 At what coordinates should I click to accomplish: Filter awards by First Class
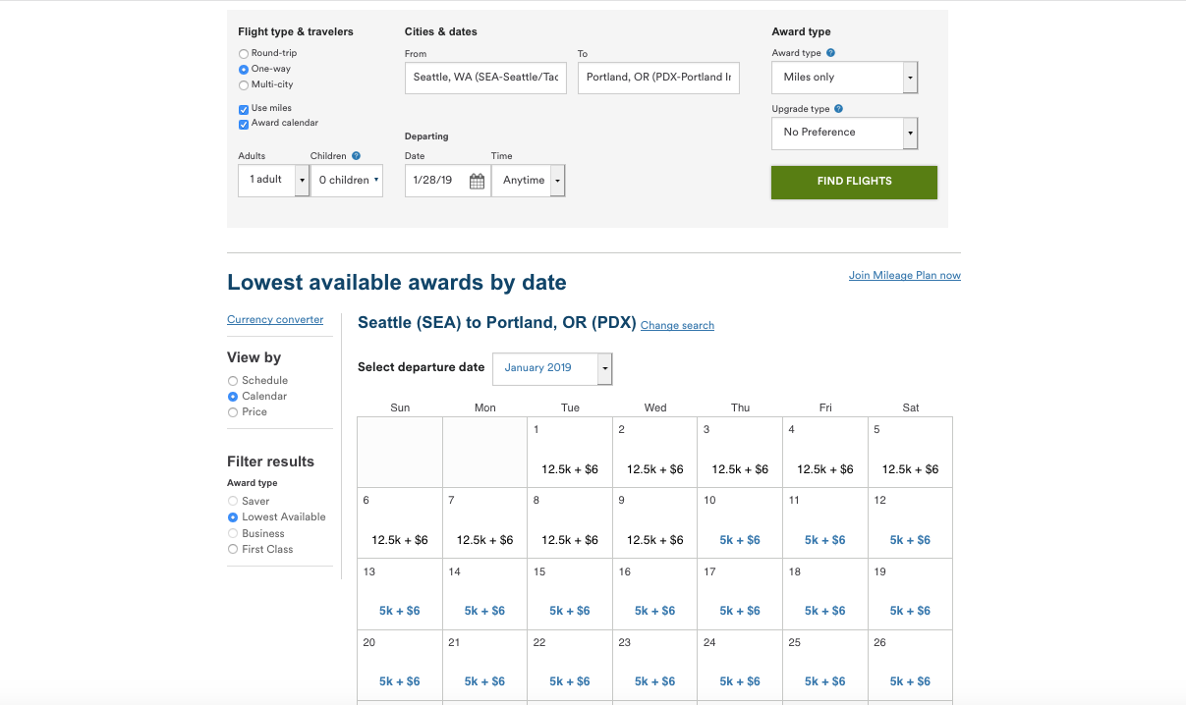tap(233, 550)
